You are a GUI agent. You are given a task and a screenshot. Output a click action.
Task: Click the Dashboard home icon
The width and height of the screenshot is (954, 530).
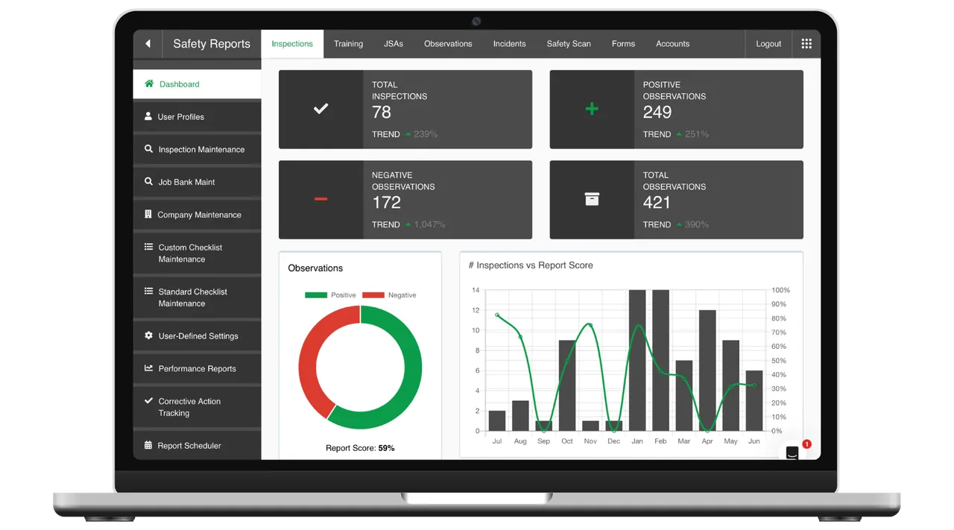tap(149, 83)
